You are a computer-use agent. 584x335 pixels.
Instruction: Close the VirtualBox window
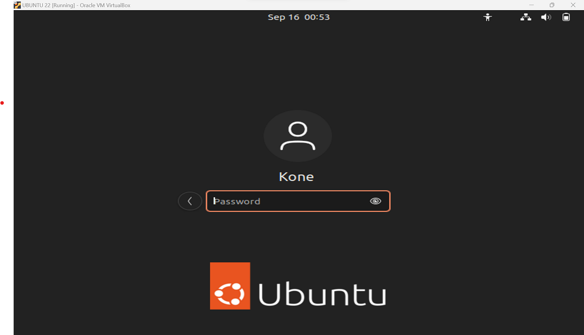tap(573, 5)
